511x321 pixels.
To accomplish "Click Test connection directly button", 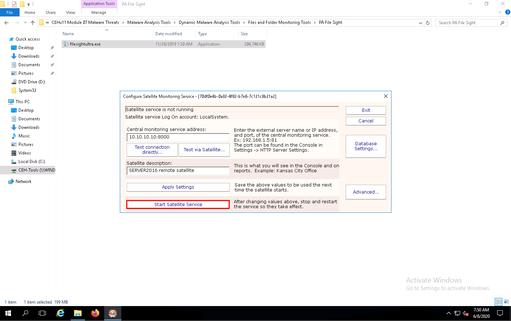I will pos(152,150).
